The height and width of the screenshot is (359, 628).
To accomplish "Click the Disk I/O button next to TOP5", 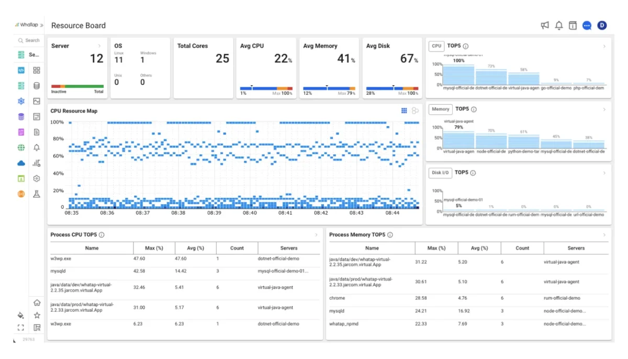I will tap(440, 173).
